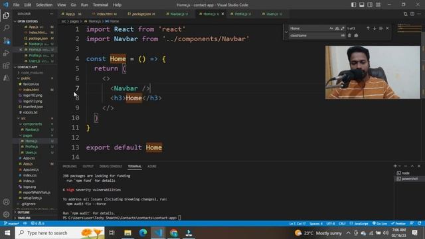
Task: Open customize layout icon
Action: (x=378, y=5)
